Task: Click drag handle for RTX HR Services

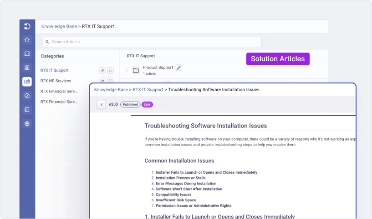Action: click(110, 80)
